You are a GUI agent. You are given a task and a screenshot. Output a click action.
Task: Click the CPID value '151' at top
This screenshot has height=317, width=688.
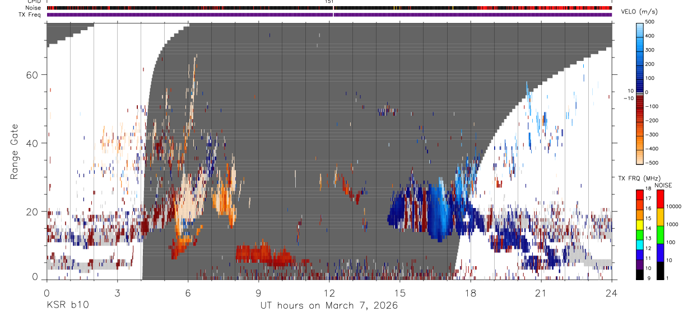[329, 2]
